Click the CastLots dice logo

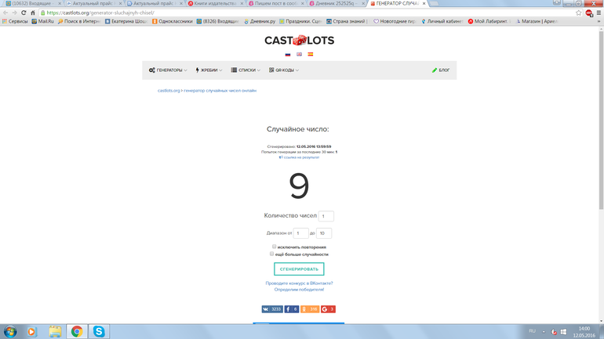pyautogui.click(x=299, y=40)
